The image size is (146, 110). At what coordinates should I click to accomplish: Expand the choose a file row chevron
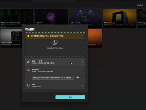coord(82,62)
